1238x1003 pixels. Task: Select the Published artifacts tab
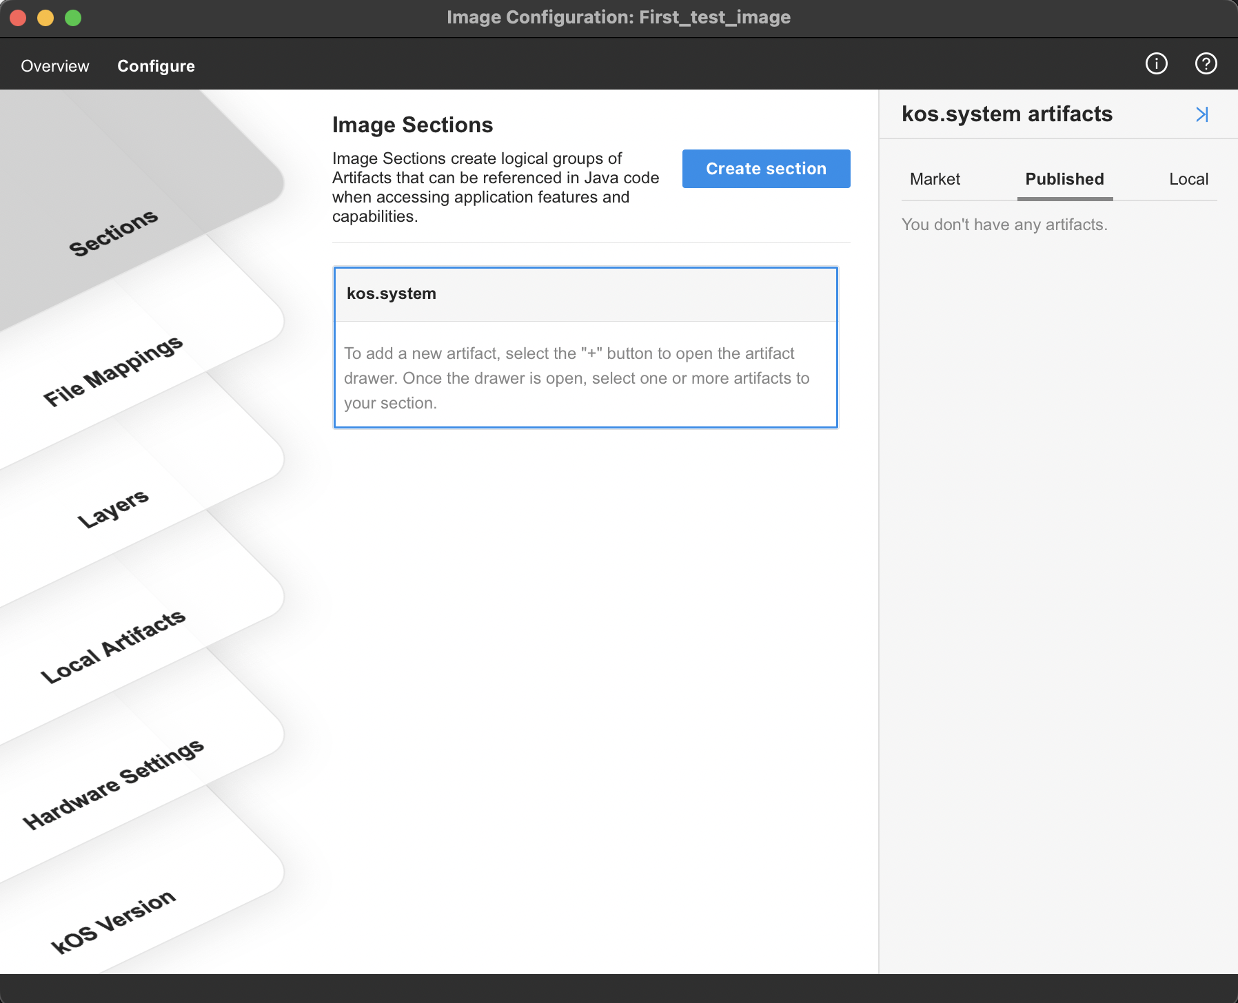coord(1064,179)
